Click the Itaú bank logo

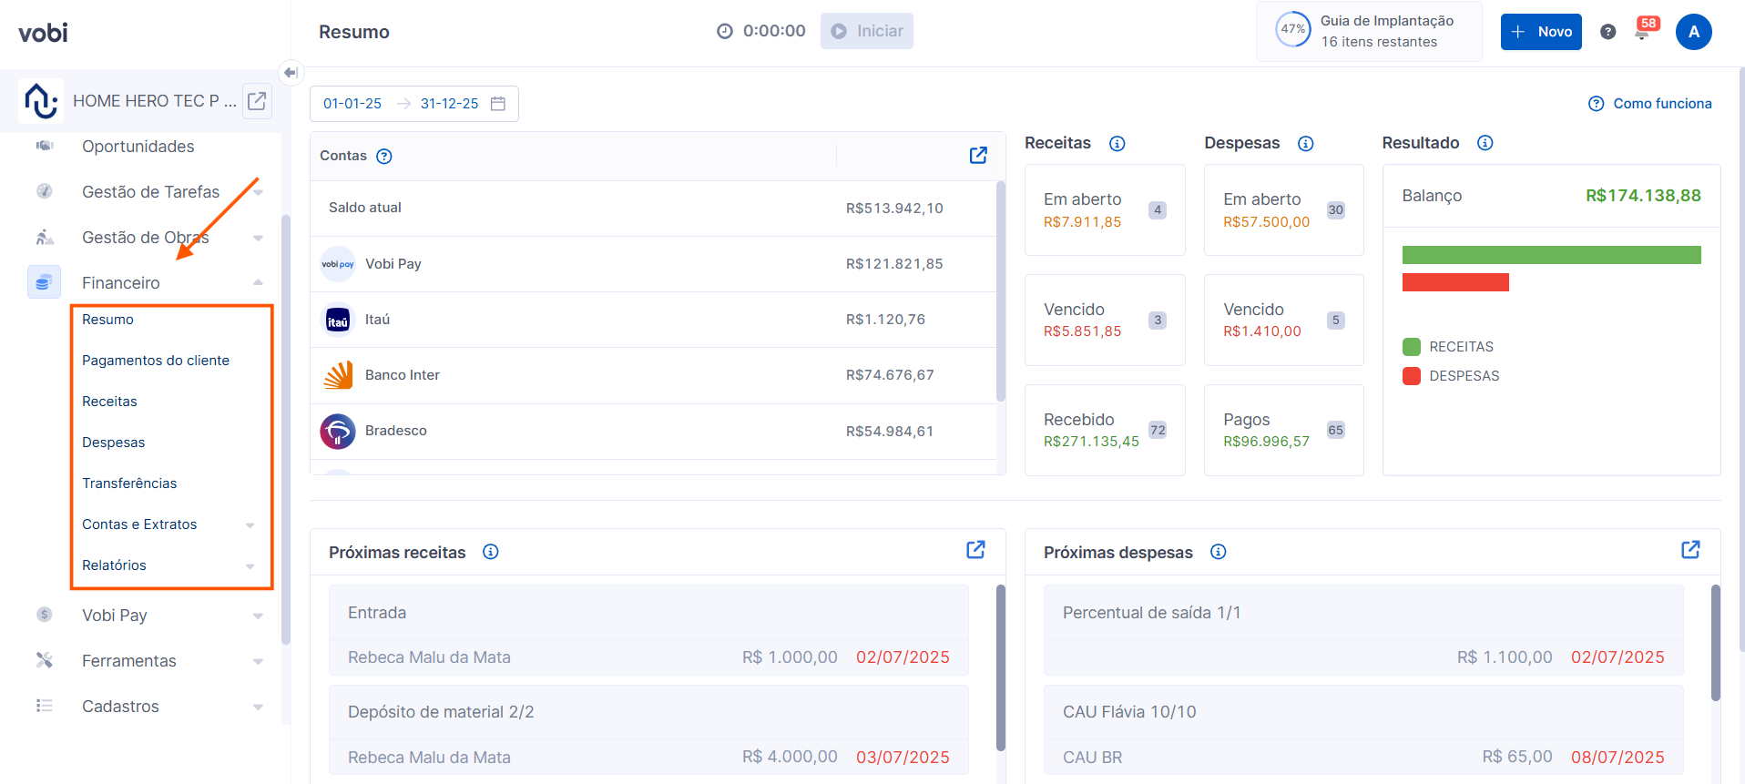(338, 320)
